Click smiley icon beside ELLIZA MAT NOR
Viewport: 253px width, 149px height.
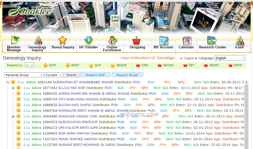click(18, 88)
